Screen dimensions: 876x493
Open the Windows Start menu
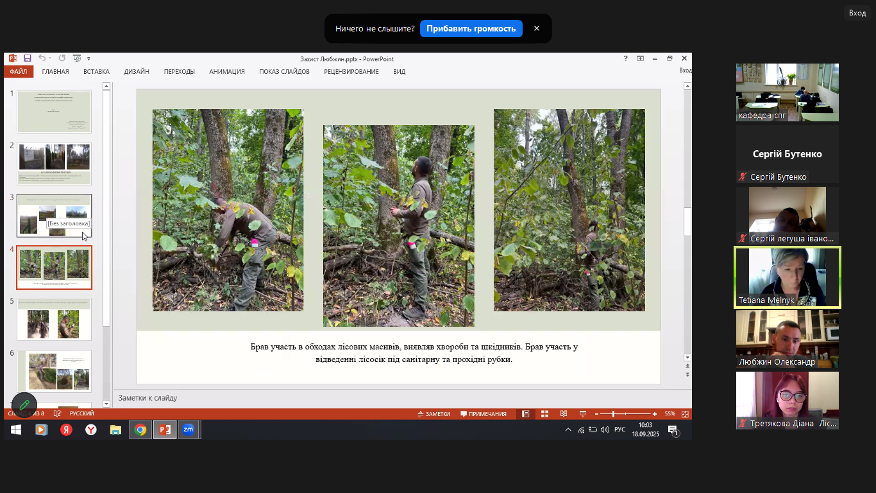16,430
